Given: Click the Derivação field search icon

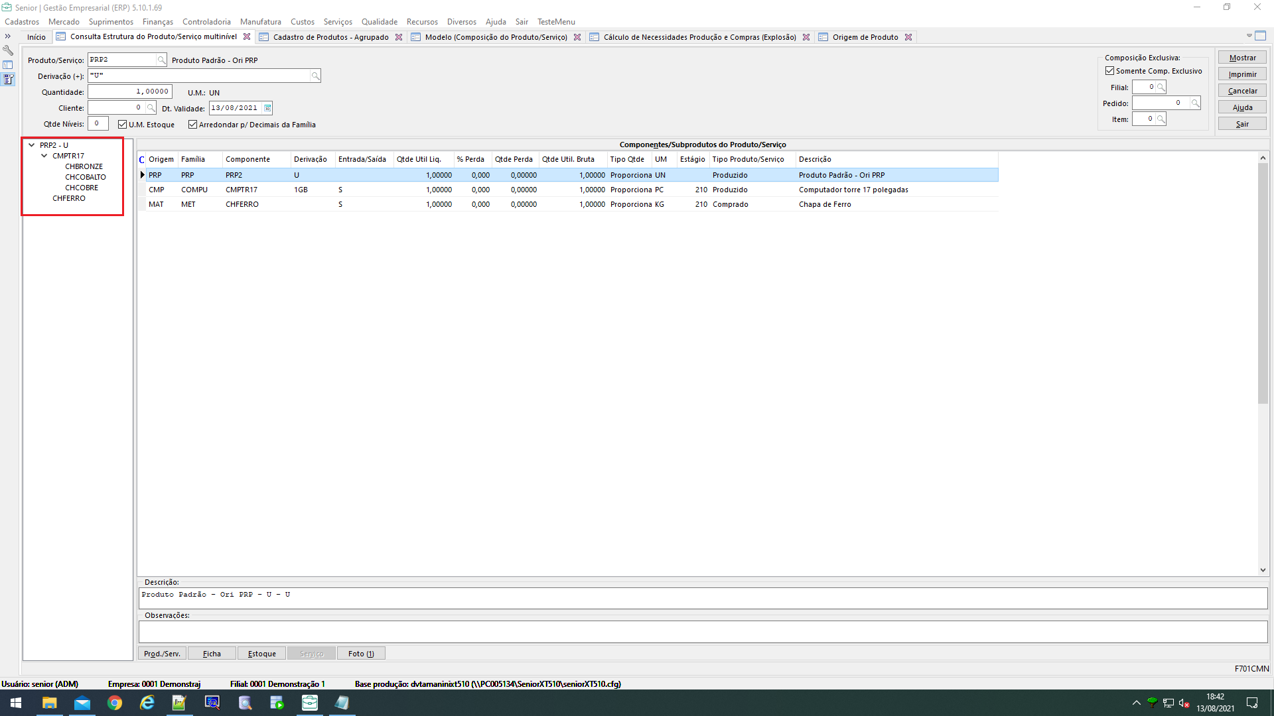Looking at the screenshot, I should [315, 76].
